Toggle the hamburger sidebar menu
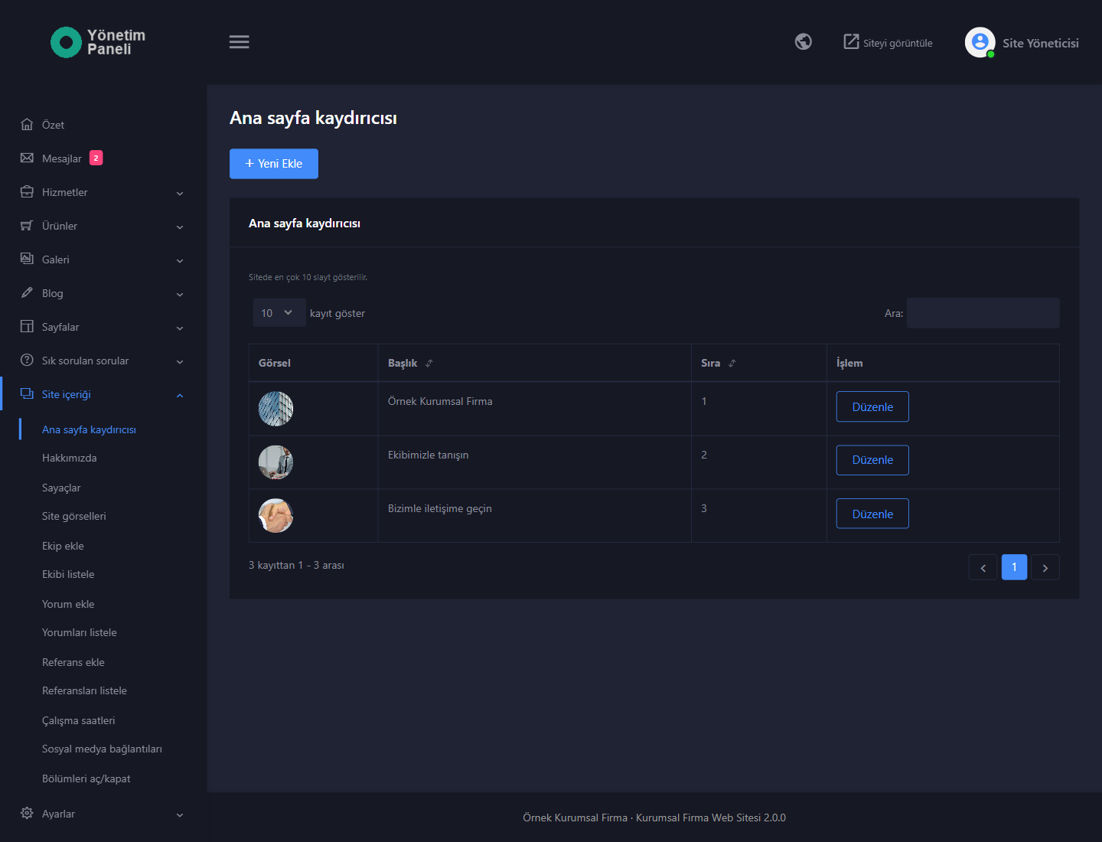The width and height of the screenshot is (1102, 842). coord(239,42)
